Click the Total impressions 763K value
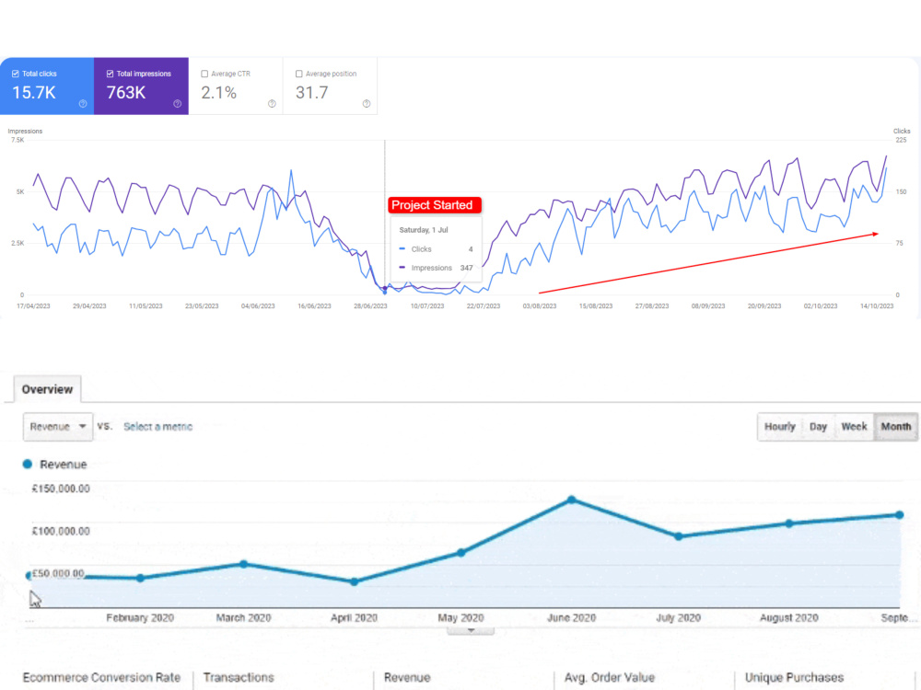This screenshot has height=690, width=921. (x=125, y=93)
